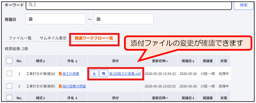Check the checkbox for row 2 工事打合せ簿(報告)
The height and width of the screenshot is (103, 256).
point(9,86)
